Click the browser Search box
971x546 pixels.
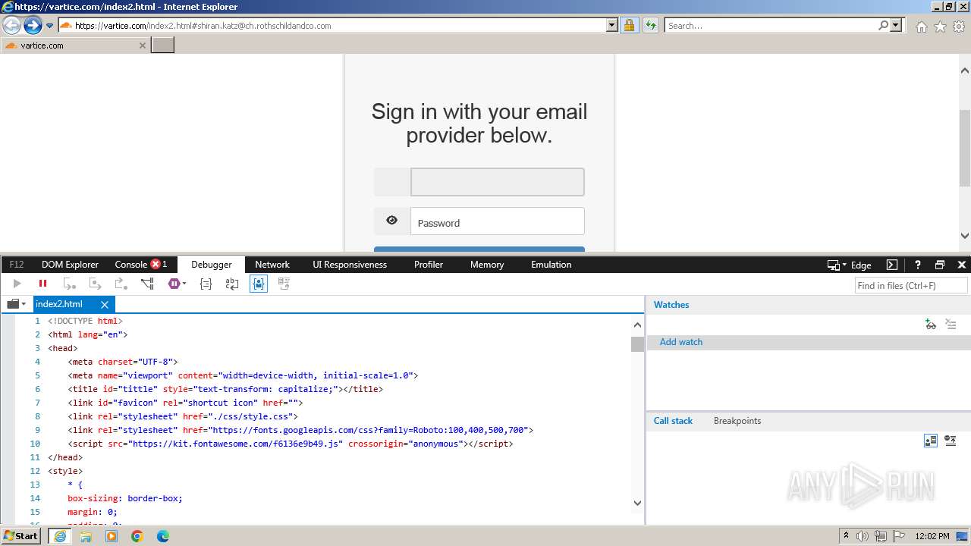point(771,26)
